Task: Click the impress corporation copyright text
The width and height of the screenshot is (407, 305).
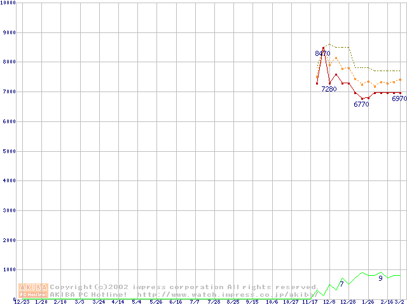Action: click(x=183, y=287)
